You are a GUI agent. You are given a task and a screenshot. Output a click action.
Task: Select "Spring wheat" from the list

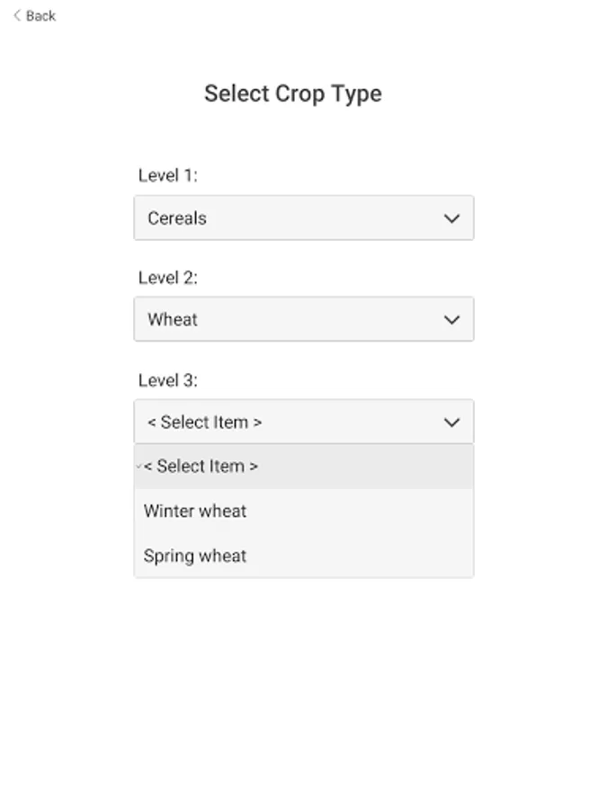click(x=195, y=556)
